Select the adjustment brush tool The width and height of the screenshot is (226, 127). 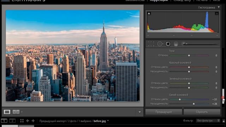click(x=200, y=44)
